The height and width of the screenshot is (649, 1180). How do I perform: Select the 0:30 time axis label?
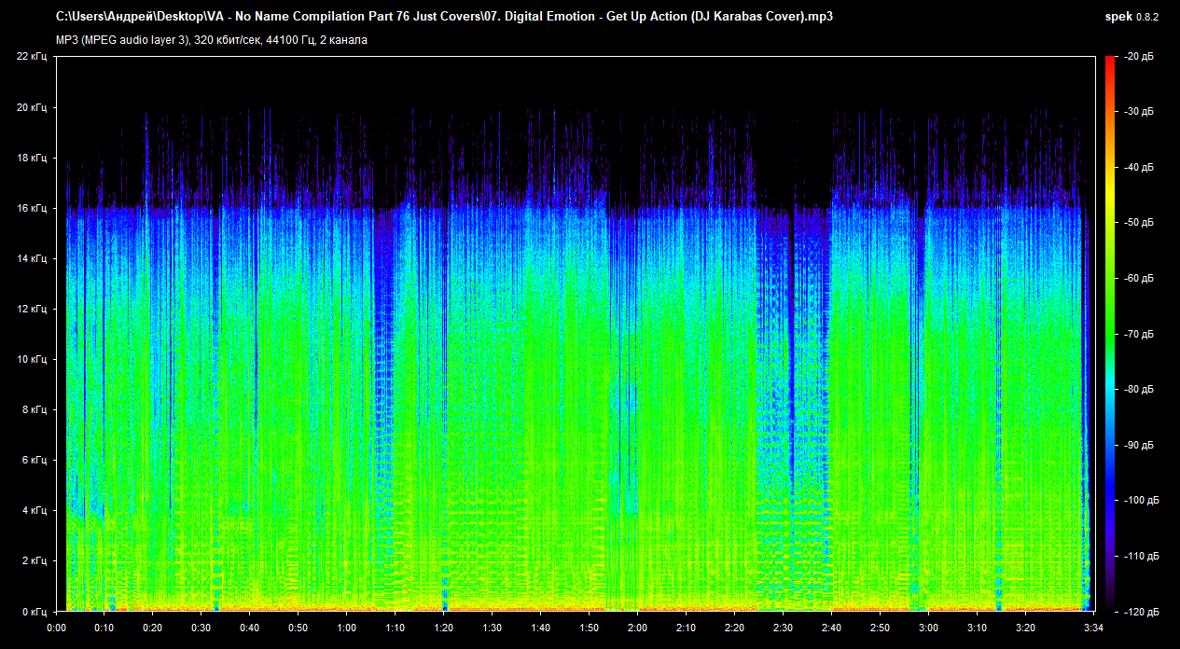[x=201, y=628]
